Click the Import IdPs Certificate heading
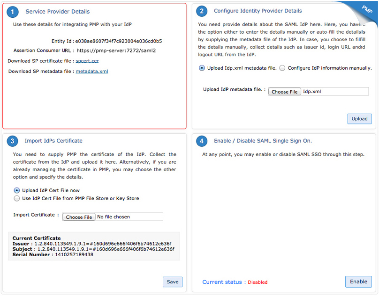The height and width of the screenshot is (296, 379). click(x=53, y=141)
